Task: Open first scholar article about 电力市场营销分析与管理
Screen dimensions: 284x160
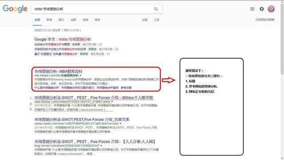Action: coord(52,44)
